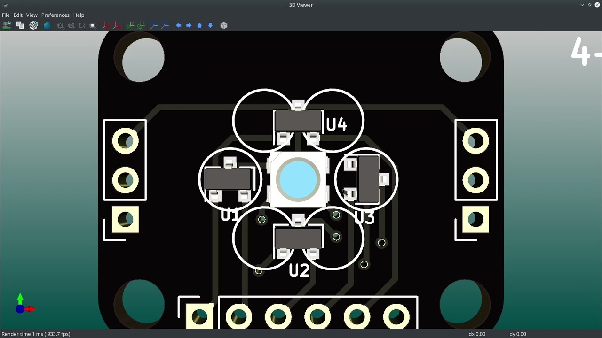Image resolution: width=602 pixels, height=338 pixels.
Task: Rotate Y counterclockwise
Action: [141, 25]
